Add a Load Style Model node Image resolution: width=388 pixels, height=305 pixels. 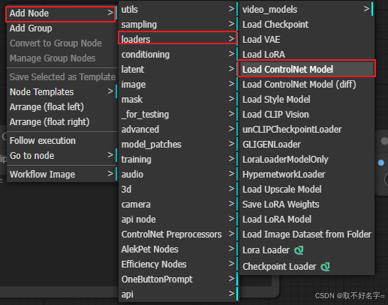[307, 100]
